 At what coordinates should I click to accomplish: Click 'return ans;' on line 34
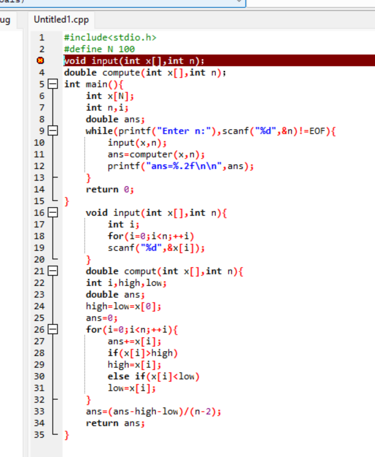(115, 423)
